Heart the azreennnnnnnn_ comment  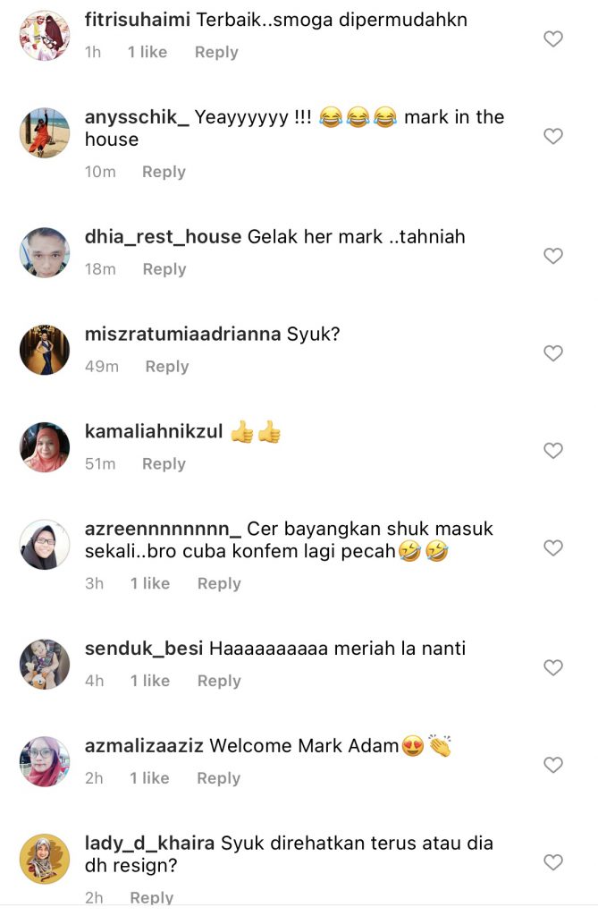click(553, 548)
